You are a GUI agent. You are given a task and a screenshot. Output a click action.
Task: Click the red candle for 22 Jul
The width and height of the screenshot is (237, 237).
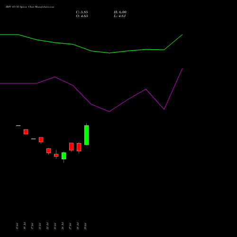click(49, 151)
